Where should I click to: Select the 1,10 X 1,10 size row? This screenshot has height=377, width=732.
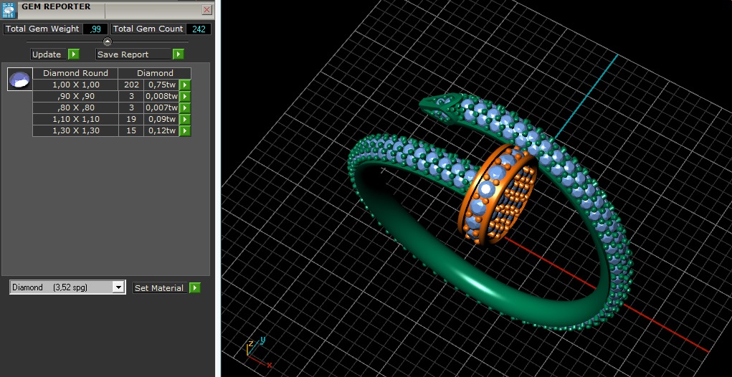(75, 119)
